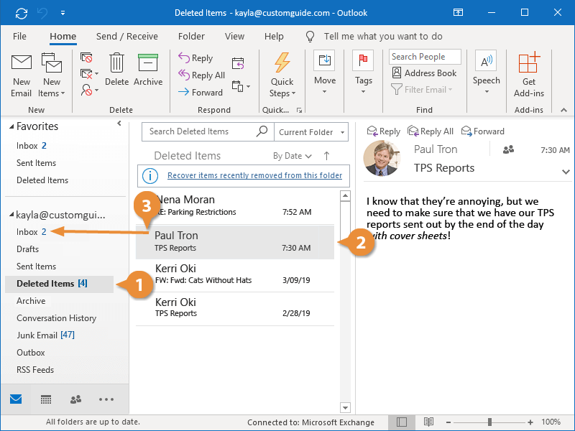Open the Tags flag menu
Image resolution: width=575 pixels, height=431 pixels.
[x=363, y=72]
